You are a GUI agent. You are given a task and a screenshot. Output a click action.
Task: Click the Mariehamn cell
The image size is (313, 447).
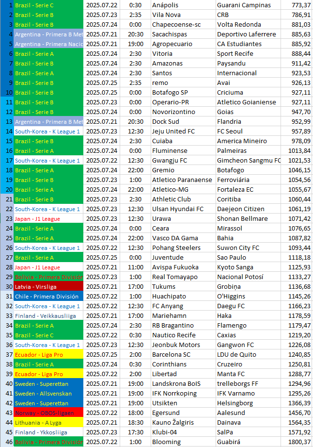click(183, 315)
